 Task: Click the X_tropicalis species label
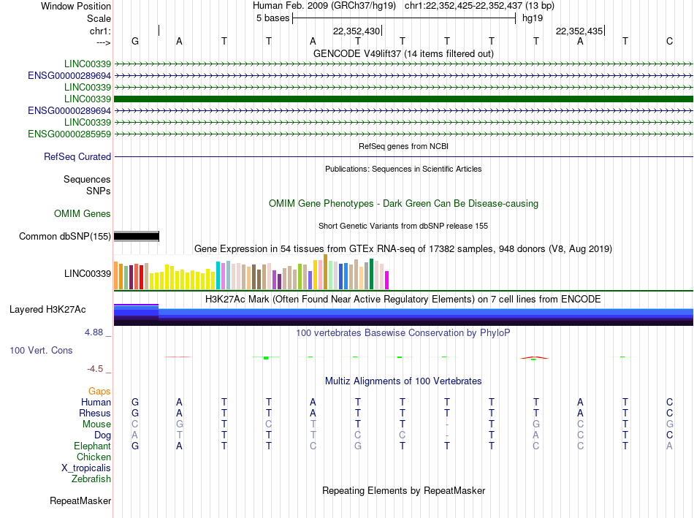coord(86,468)
